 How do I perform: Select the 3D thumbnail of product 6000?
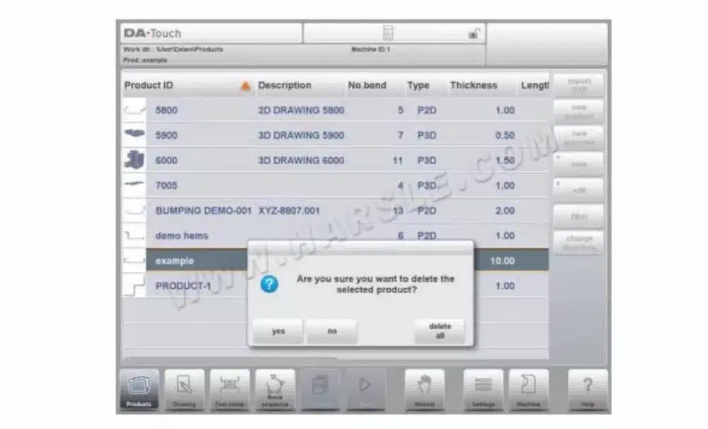point(135,160)
